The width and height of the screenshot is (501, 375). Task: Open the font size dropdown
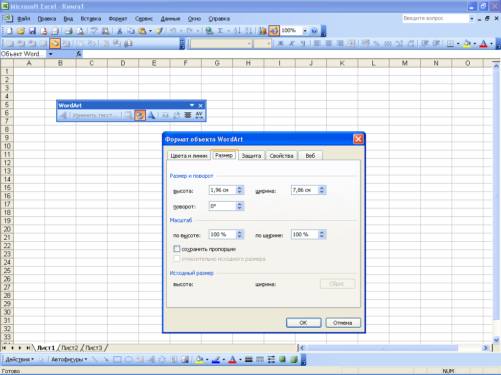pos(269,43)
